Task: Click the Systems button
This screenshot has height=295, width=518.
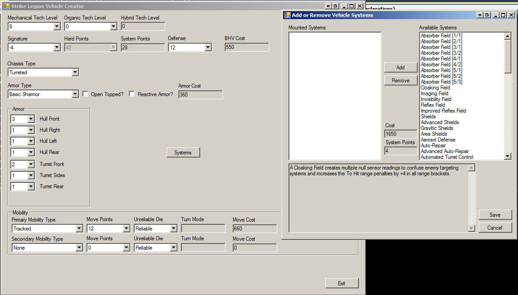Action: [x=183, y=153]
